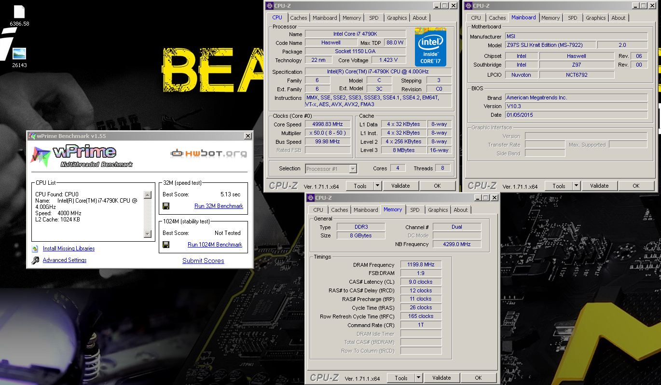Click CPU-Z title bar icon in Mainboard window

[x=468, y=6]
